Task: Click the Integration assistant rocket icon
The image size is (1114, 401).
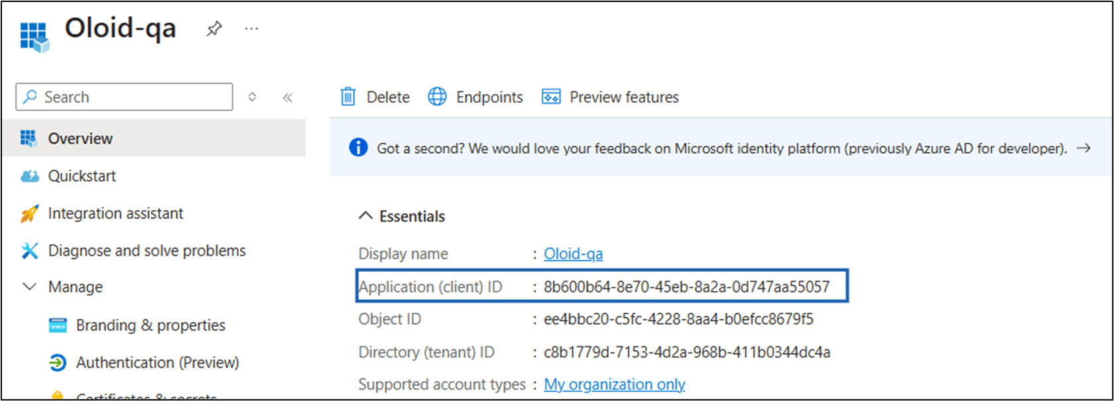Action: tap(29, 213)
